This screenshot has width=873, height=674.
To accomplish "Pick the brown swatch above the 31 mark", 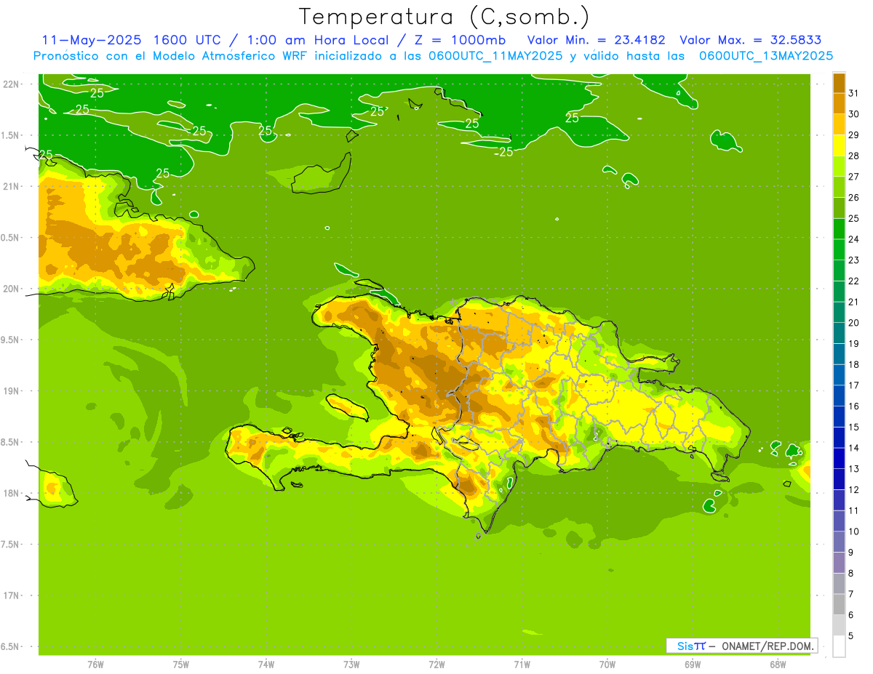I will coord(839,83).
